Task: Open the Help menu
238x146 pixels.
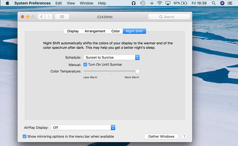Action: coord(102,3)
